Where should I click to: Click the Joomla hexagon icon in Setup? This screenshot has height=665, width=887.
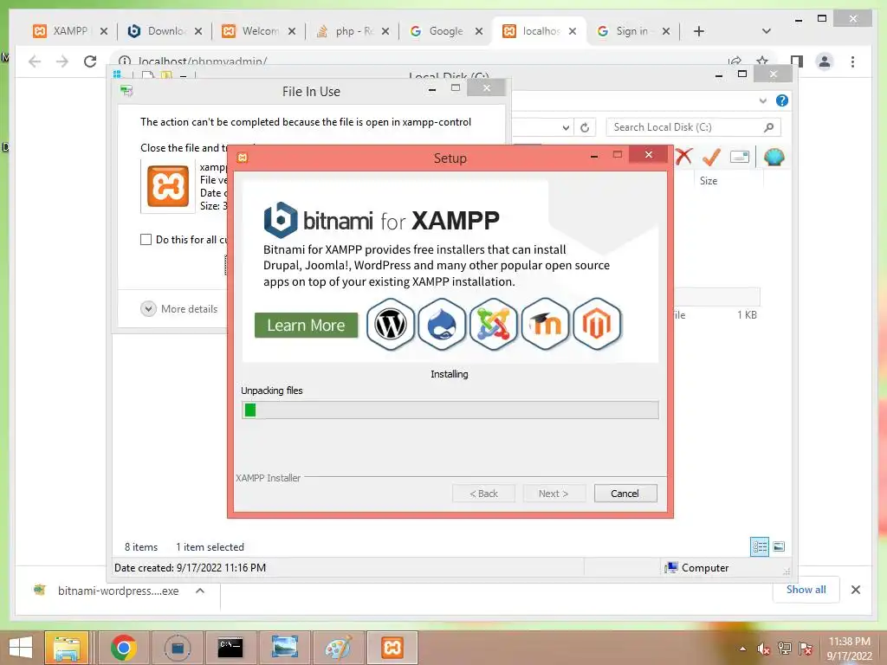click(x=493, y=325)
